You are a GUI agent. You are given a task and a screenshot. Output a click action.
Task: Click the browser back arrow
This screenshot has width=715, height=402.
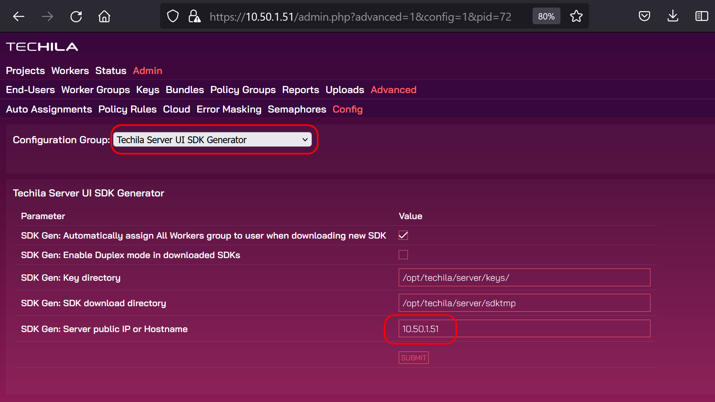click(x=19, y=16)
